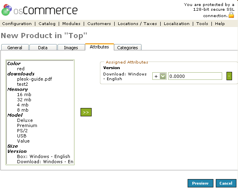Open the Catalog menu
This screenshot has height=189, width=238.
[47, 24]
